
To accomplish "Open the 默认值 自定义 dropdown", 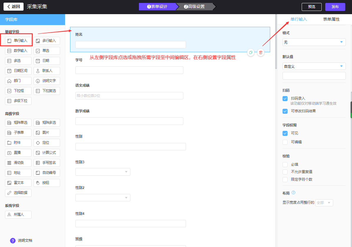I will pos(314,66).
